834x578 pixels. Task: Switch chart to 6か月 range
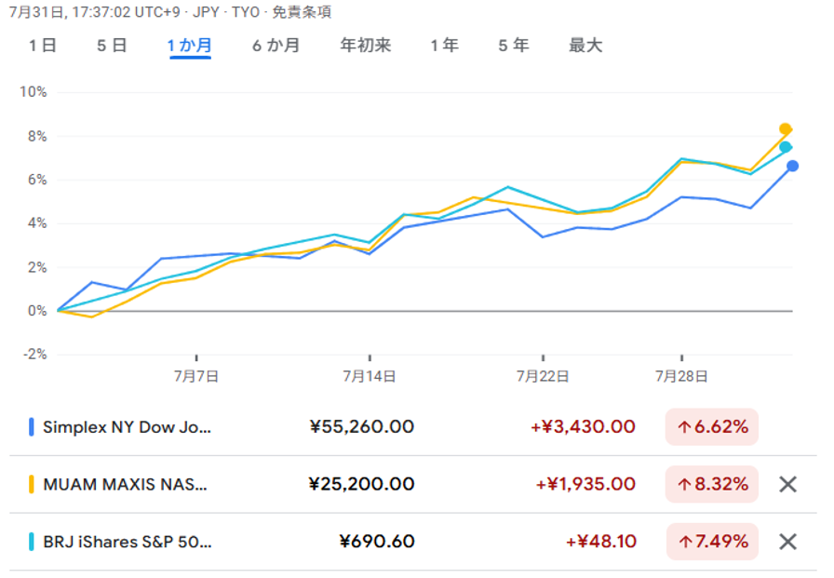[276, 46]
